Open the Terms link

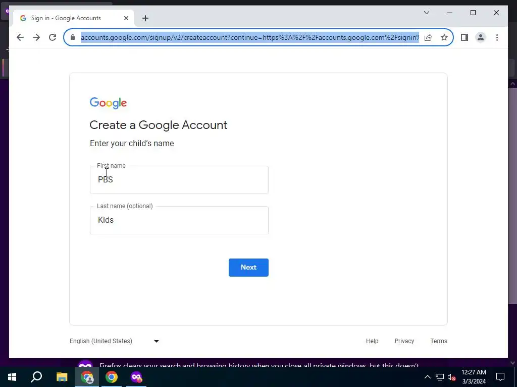click(439, 341)
